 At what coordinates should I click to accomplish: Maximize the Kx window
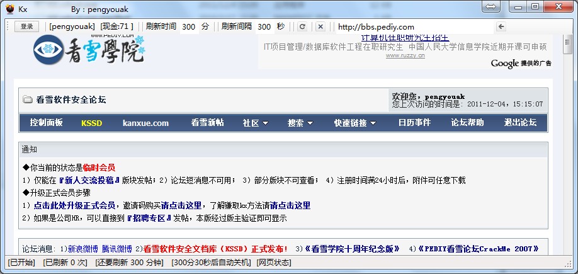535,6
